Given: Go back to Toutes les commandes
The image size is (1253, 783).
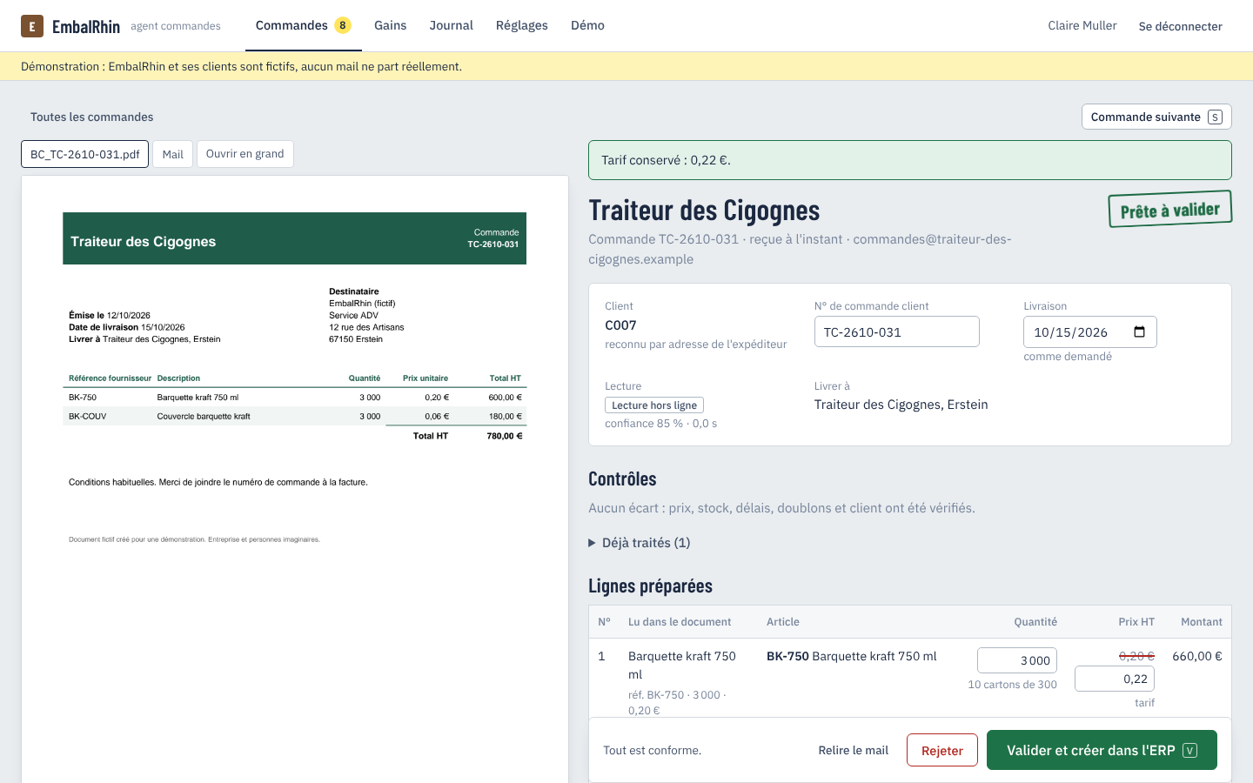Looking at the screenshot, I should [91, 117].
